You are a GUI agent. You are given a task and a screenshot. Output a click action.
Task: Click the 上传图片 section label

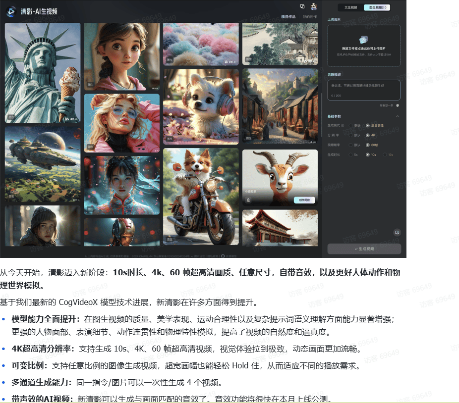[x=334, y=19]
